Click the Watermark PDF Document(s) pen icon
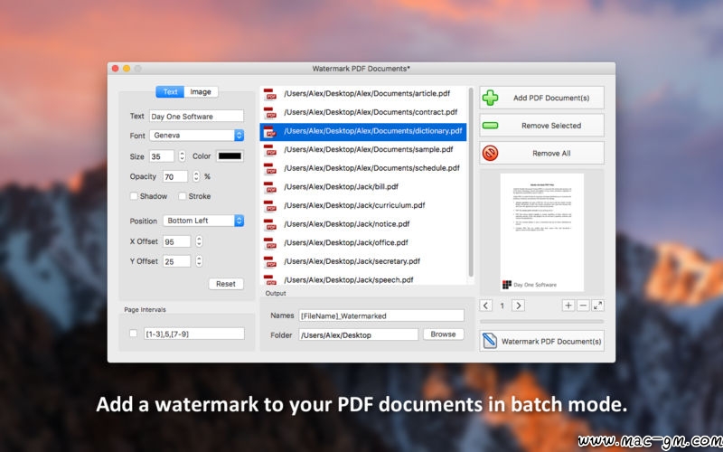This screenshot has width=723, height=452. tap(489, 342)
